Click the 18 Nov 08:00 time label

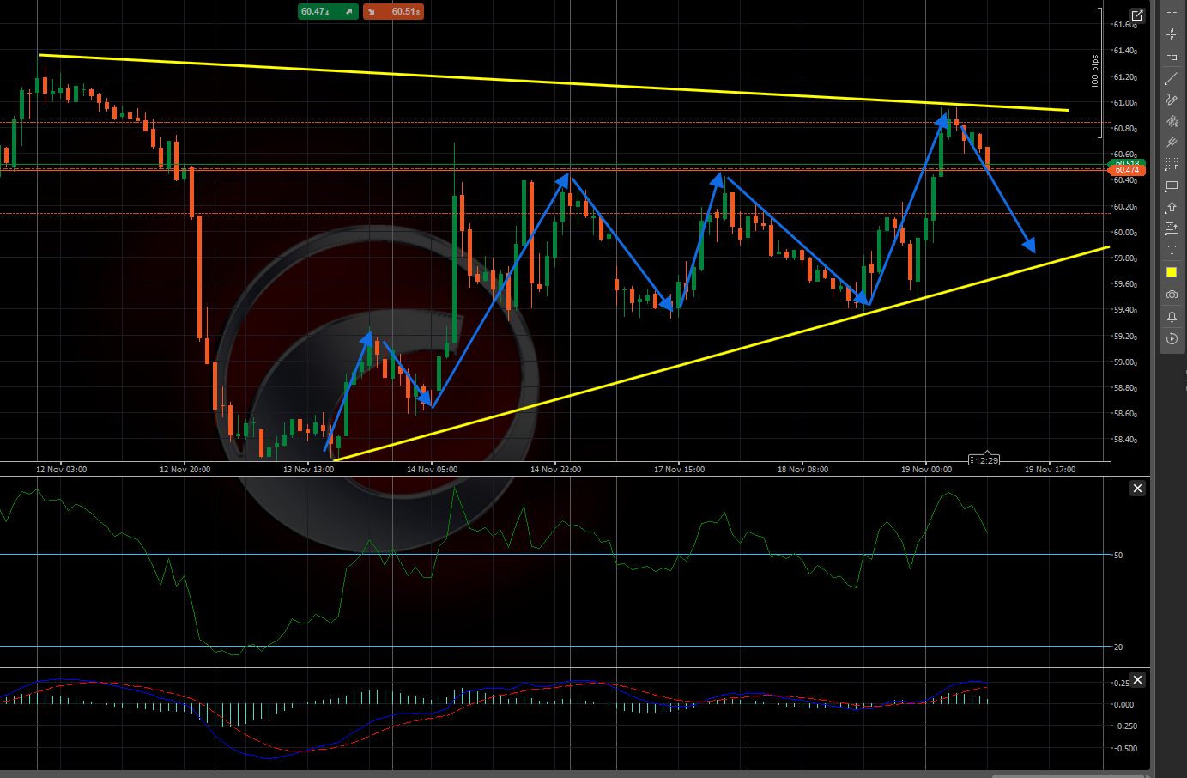802,470
